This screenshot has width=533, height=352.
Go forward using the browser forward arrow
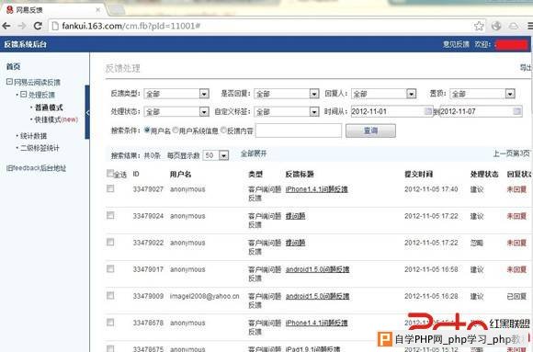[x=22, y=26]
